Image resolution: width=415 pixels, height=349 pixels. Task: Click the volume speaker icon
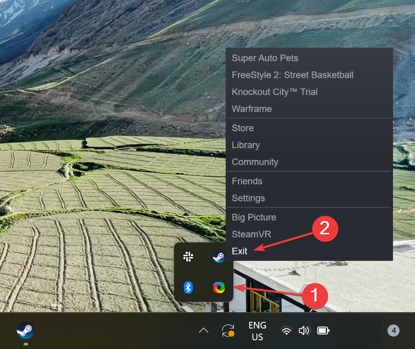click(x=304, y=331)
